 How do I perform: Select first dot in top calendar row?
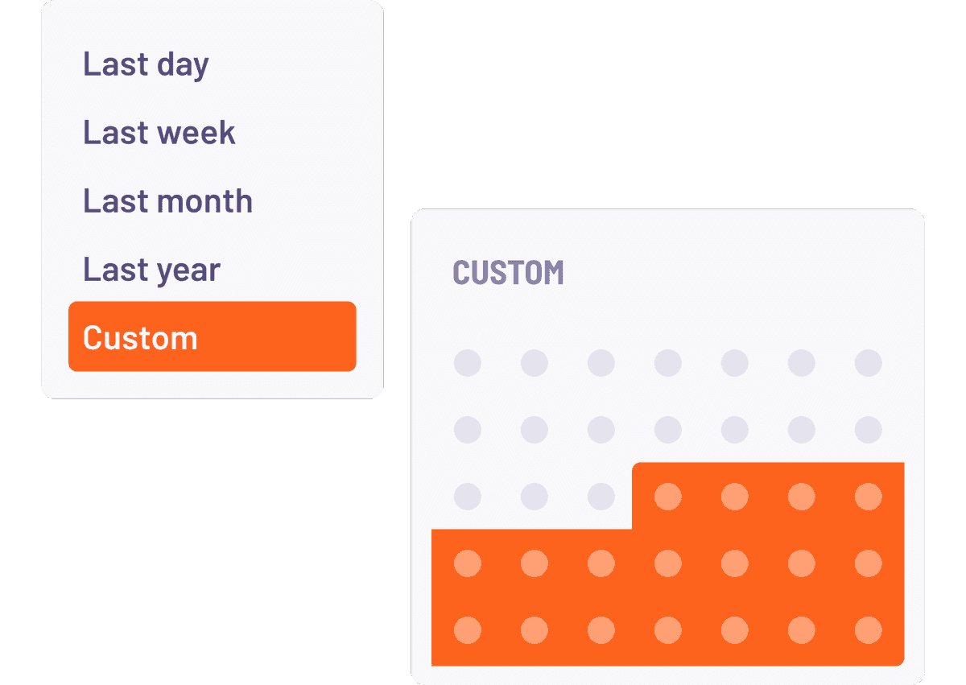pos(468,363)
